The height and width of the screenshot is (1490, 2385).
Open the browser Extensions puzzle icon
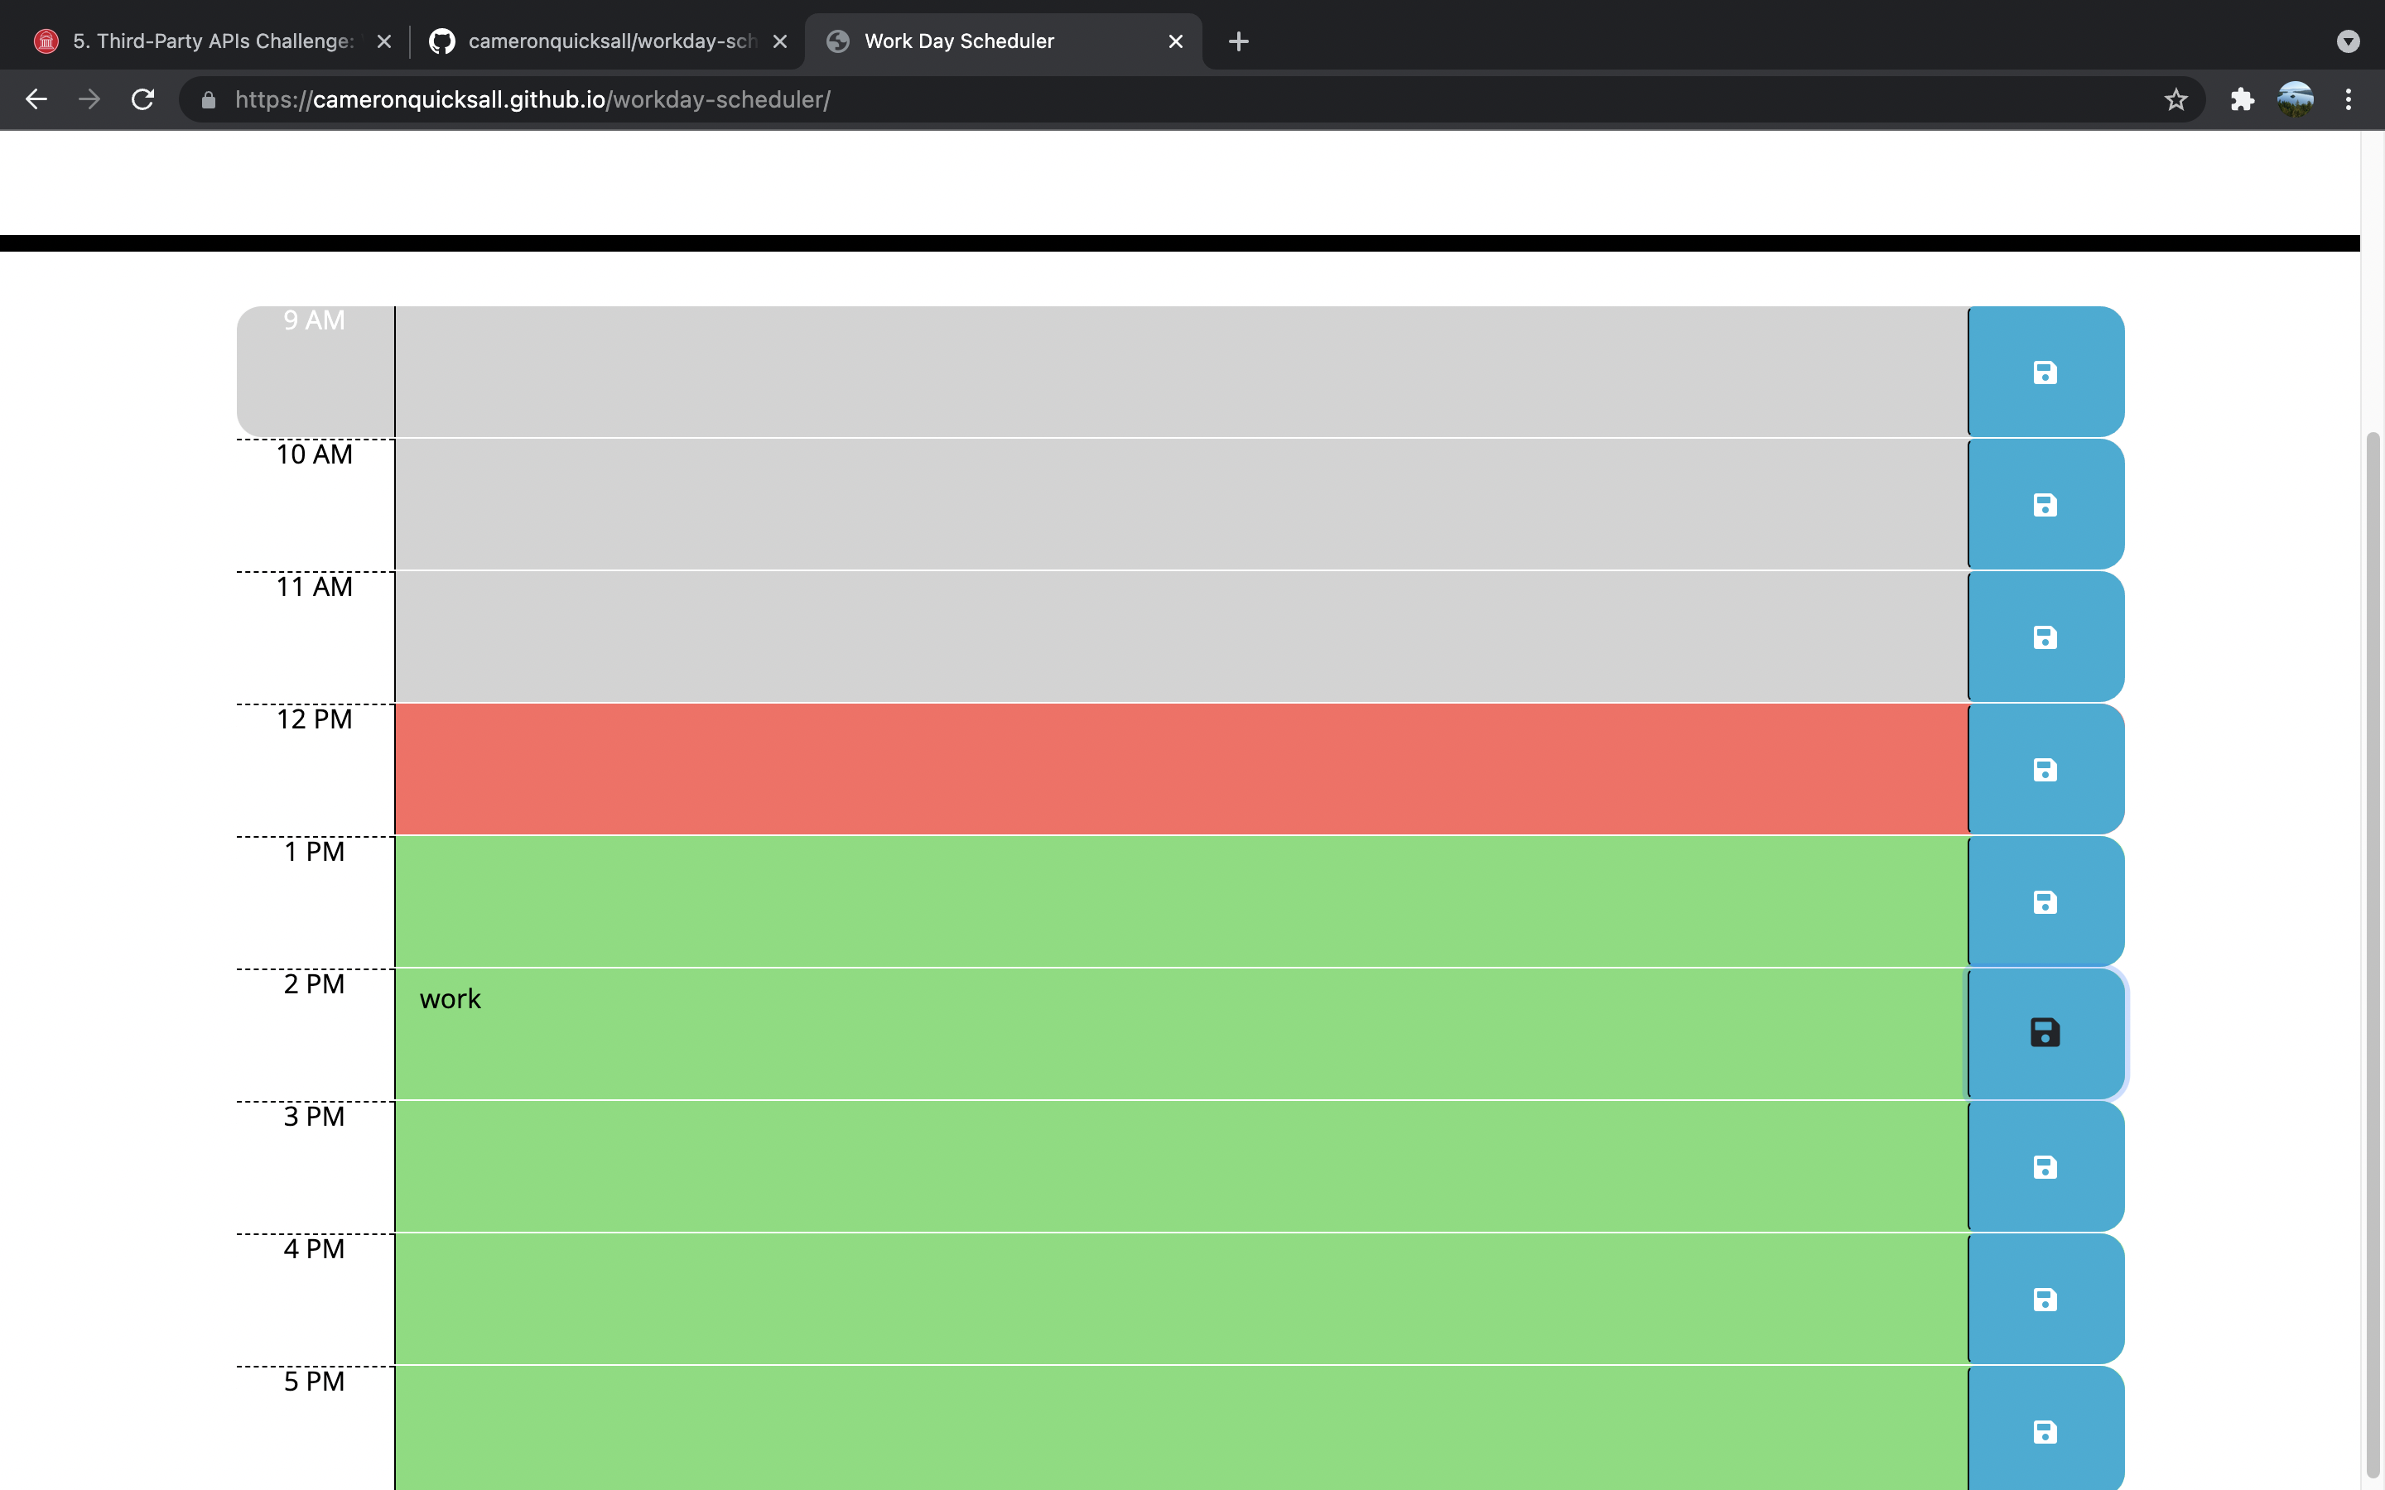(x=2242, y=99)
